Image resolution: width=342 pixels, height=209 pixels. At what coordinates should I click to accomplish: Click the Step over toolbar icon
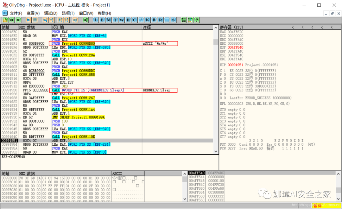coord(52,20)
